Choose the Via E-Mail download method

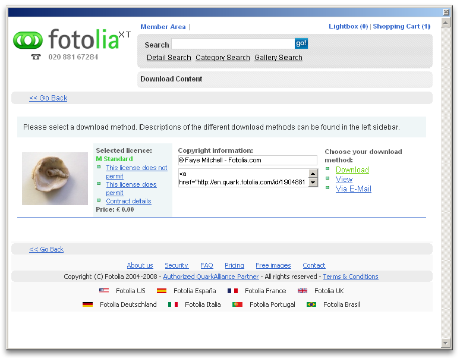coord(354,189)
